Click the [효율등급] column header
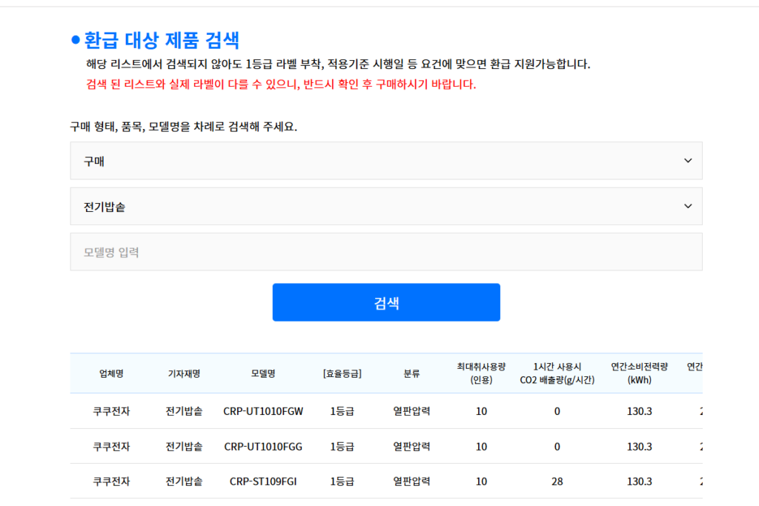This screenshot has width=759, height=506. [342, 374]
